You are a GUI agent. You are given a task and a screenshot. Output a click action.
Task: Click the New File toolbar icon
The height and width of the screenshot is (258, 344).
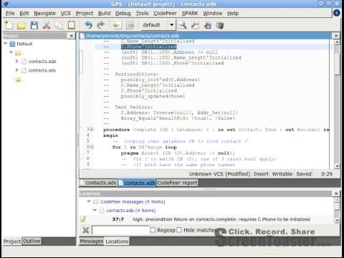tap(9, 25)
